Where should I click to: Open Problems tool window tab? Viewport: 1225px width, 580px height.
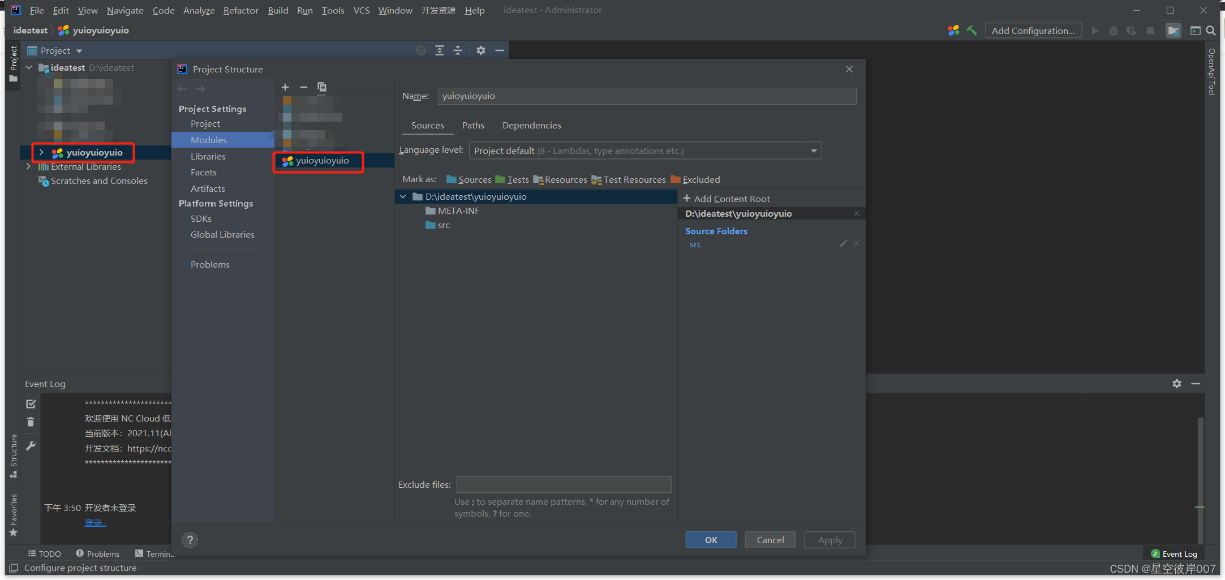(97, 554)
